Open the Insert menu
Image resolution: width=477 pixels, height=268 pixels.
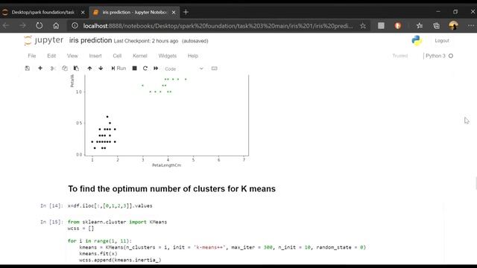[x=95, y=56]
